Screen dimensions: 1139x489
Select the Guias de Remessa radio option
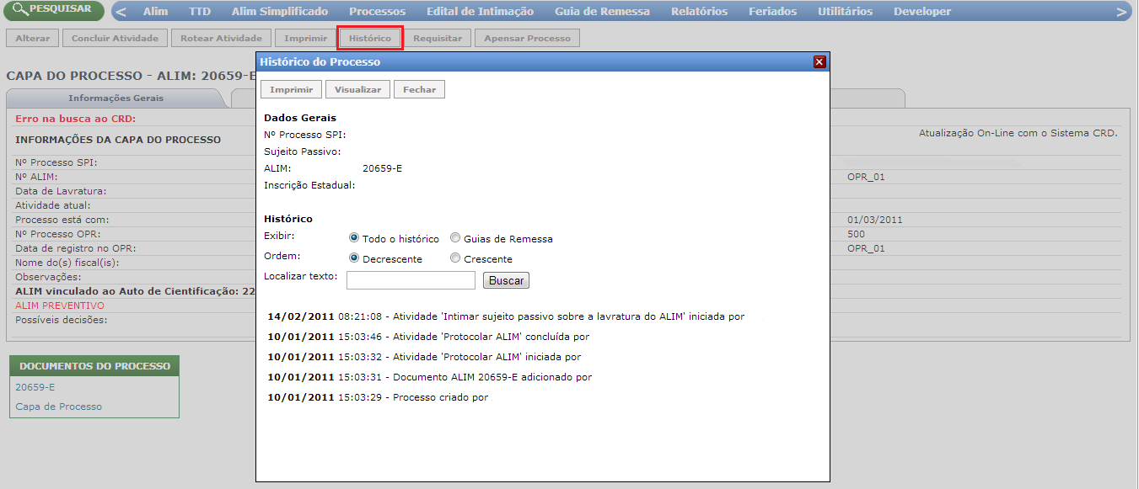455,238
